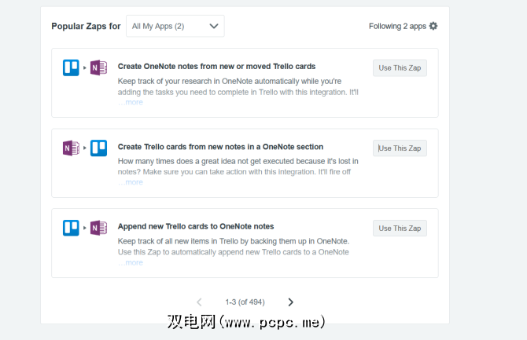The width and height of the screenshot is (527, 340).
Task: Click OneNote icon in third zap
Action: 98,228
